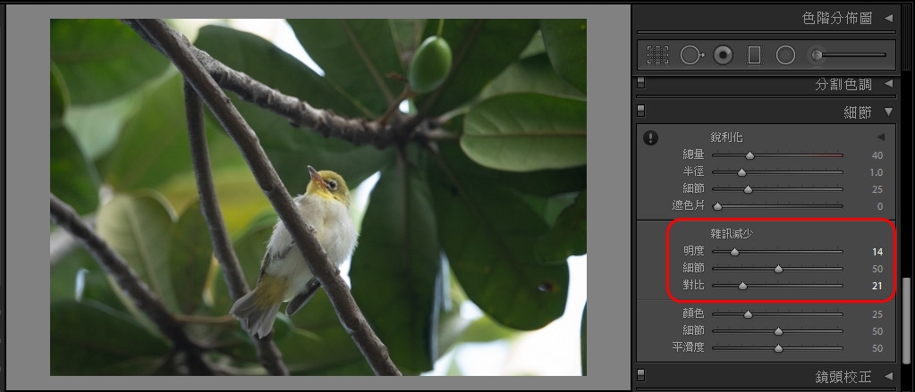Viewport: 915px width, 392px height.
Task: Click the 平滑度 slider label
Action: point(688,347)
